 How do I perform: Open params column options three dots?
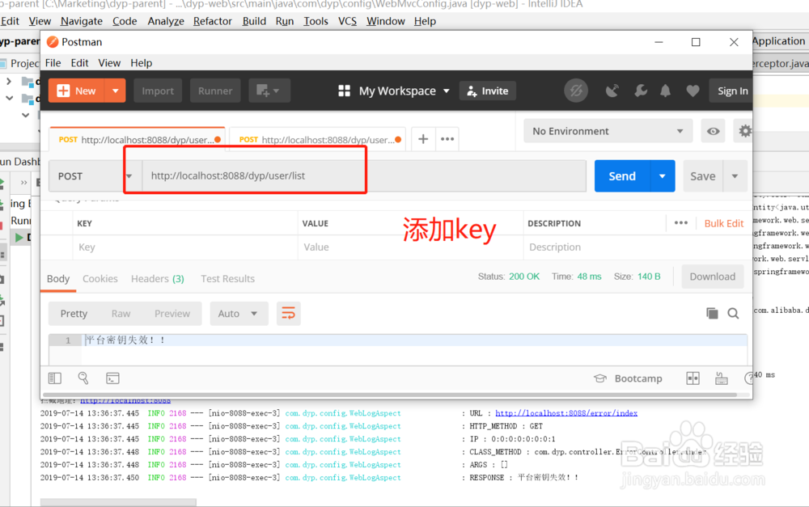(681, 223)
